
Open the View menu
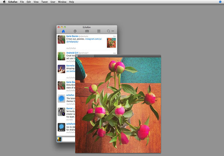coord(36,2)
